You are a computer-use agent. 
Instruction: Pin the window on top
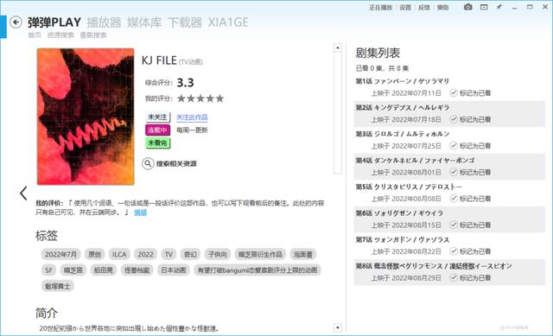[x=499, y=7]
